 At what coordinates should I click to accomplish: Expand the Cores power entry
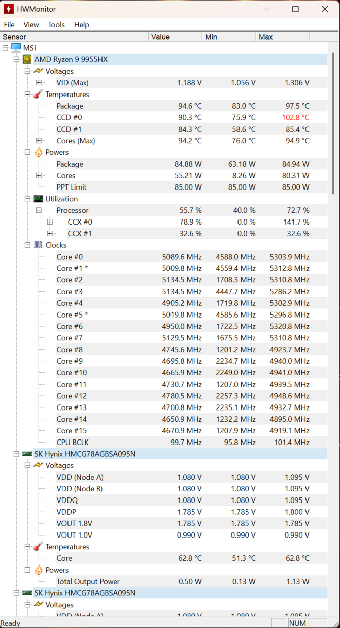point(39,175)
